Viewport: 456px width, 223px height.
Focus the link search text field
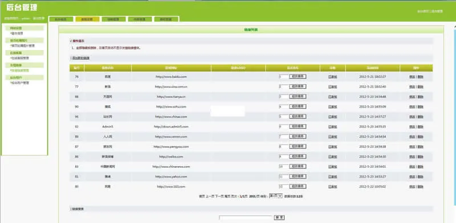click(x=246, y=217)
